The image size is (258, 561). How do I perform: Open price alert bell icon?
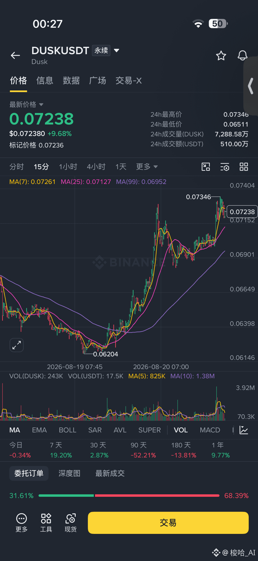coord(242,56)
